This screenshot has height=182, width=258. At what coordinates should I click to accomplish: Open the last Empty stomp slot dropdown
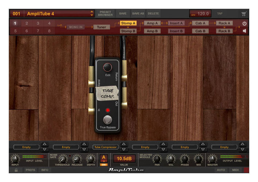[x=224, y=147]
